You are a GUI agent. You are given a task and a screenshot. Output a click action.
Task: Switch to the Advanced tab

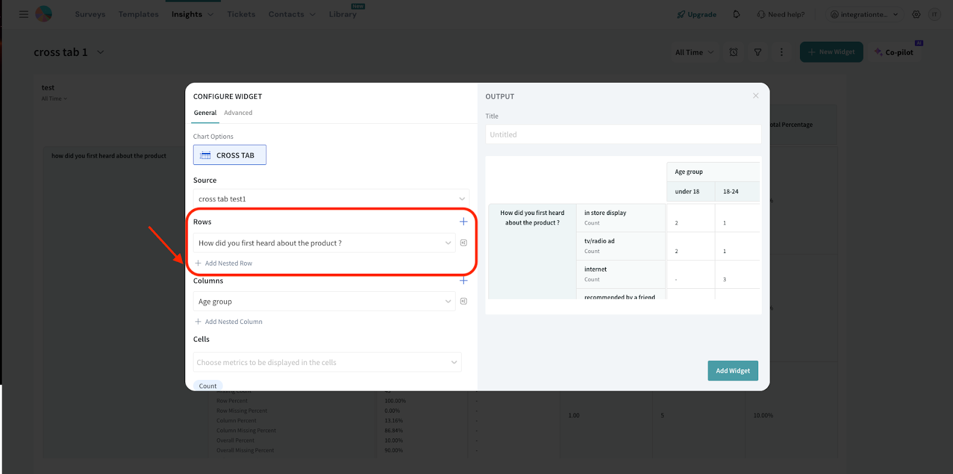[x=238, y=113]
